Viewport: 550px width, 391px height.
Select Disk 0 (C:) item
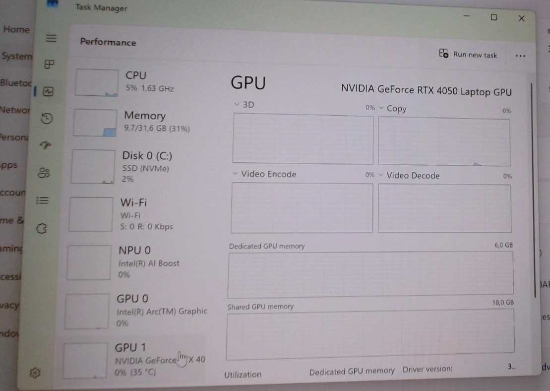[138, 166]
